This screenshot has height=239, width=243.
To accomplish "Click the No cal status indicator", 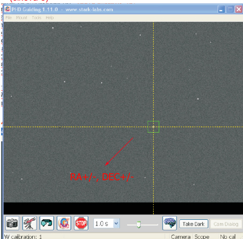I will point(228,236).
